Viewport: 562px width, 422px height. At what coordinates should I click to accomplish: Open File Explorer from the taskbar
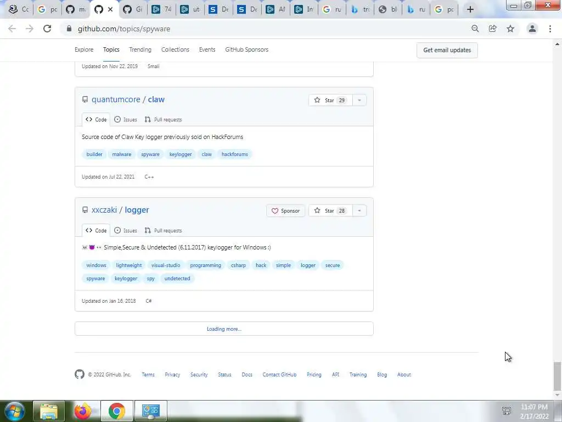49,411
